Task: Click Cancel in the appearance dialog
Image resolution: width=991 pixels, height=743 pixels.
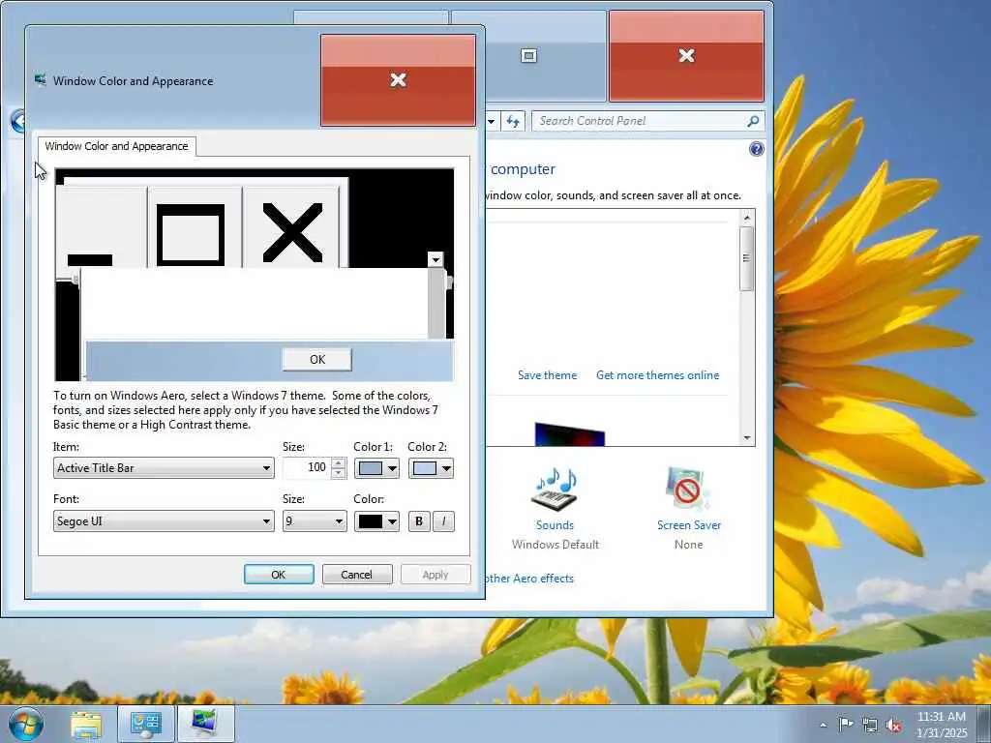Action: 357,575
